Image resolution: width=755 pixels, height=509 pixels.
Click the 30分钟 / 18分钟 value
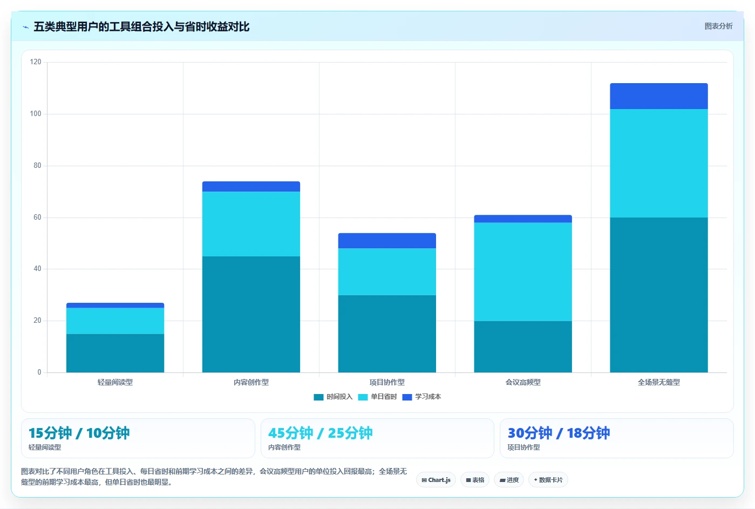click(x=559, y=433)
